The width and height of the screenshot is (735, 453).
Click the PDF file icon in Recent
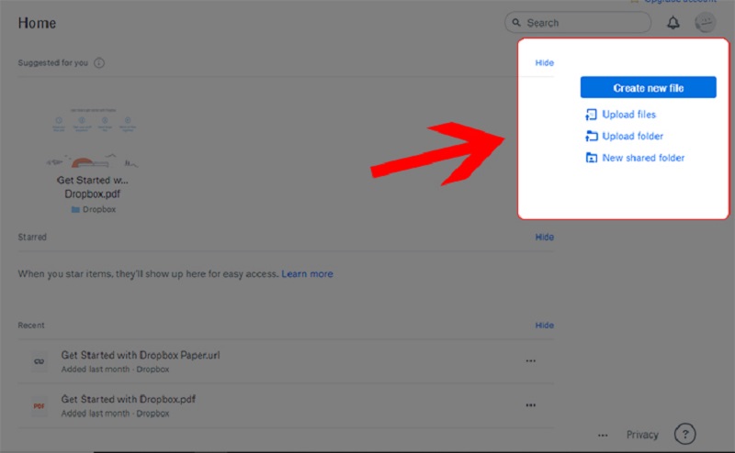tap(39, 405)
